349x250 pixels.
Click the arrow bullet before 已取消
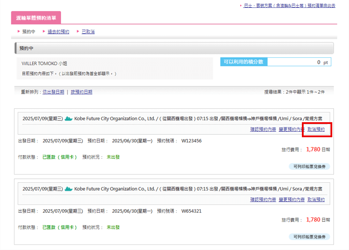(x=78, y=31)
